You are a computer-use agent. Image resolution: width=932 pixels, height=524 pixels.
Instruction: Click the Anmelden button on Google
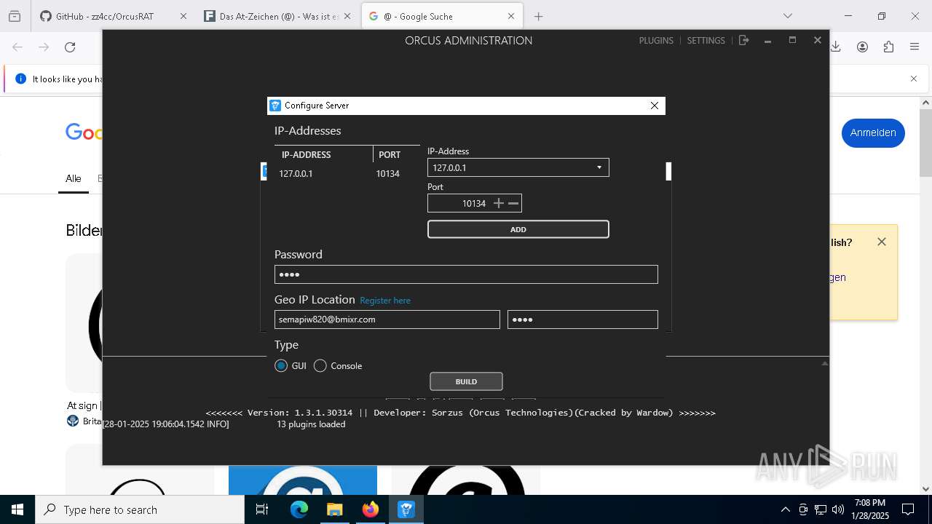click(x=873, y=132)
